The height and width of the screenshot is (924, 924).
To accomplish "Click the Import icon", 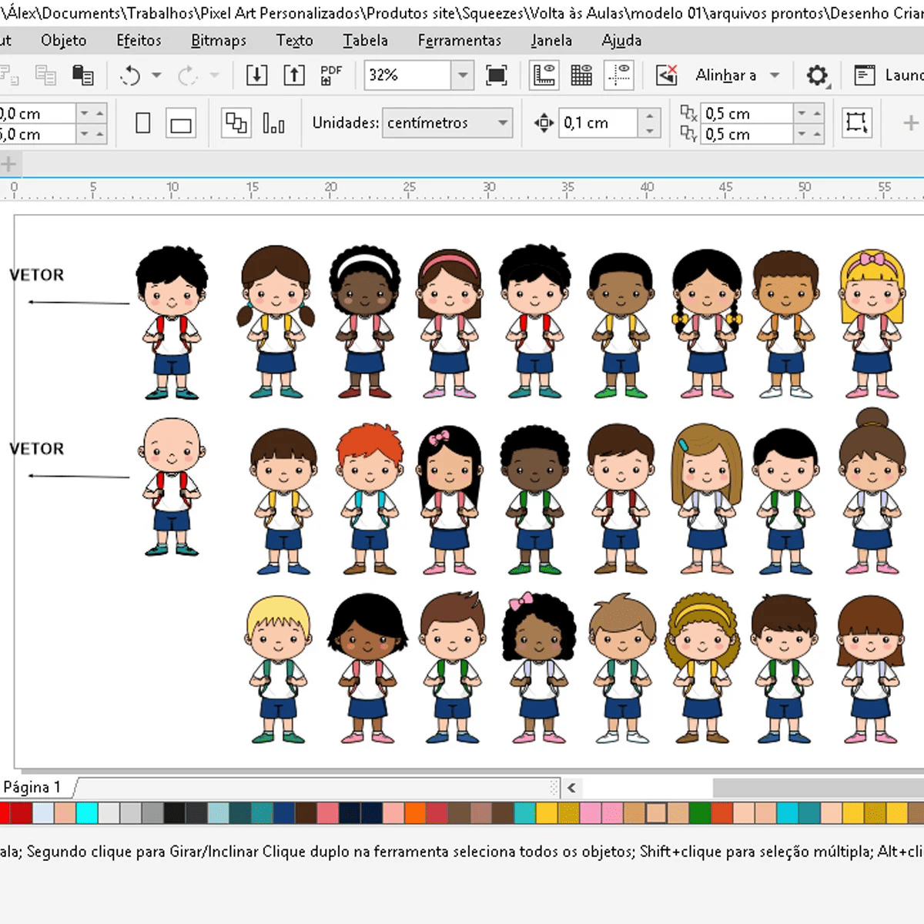I will click(x=256, y=75).
